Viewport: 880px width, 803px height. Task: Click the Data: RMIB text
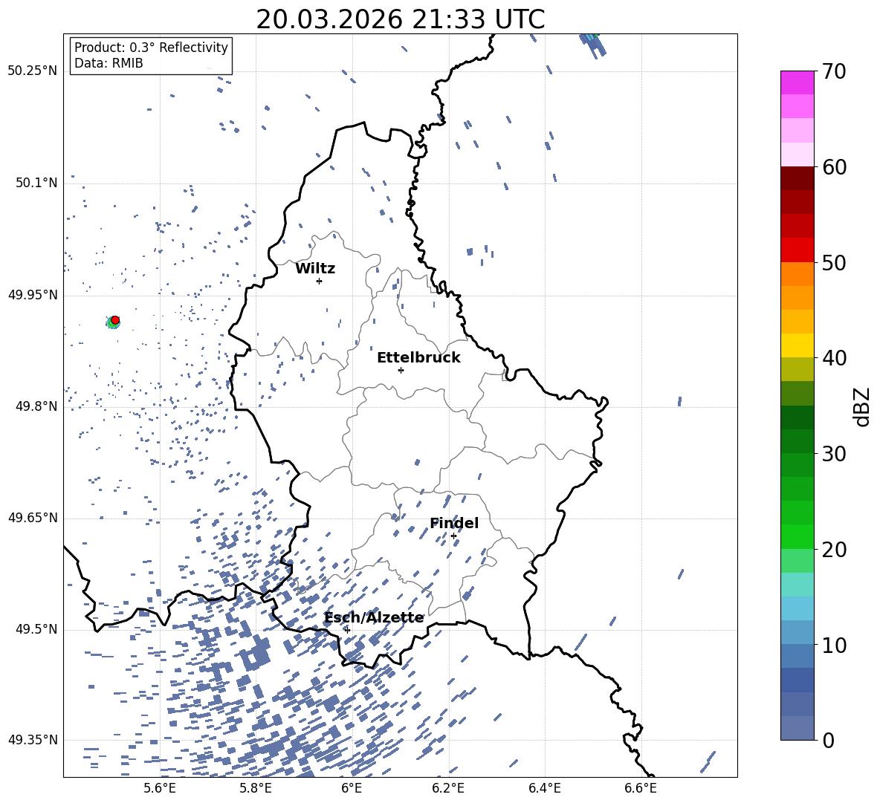(x=109, y=63)
